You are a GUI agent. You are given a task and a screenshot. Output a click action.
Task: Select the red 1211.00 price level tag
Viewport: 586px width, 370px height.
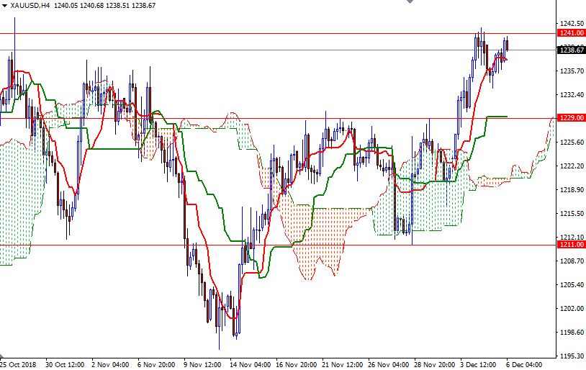(571, 245)
